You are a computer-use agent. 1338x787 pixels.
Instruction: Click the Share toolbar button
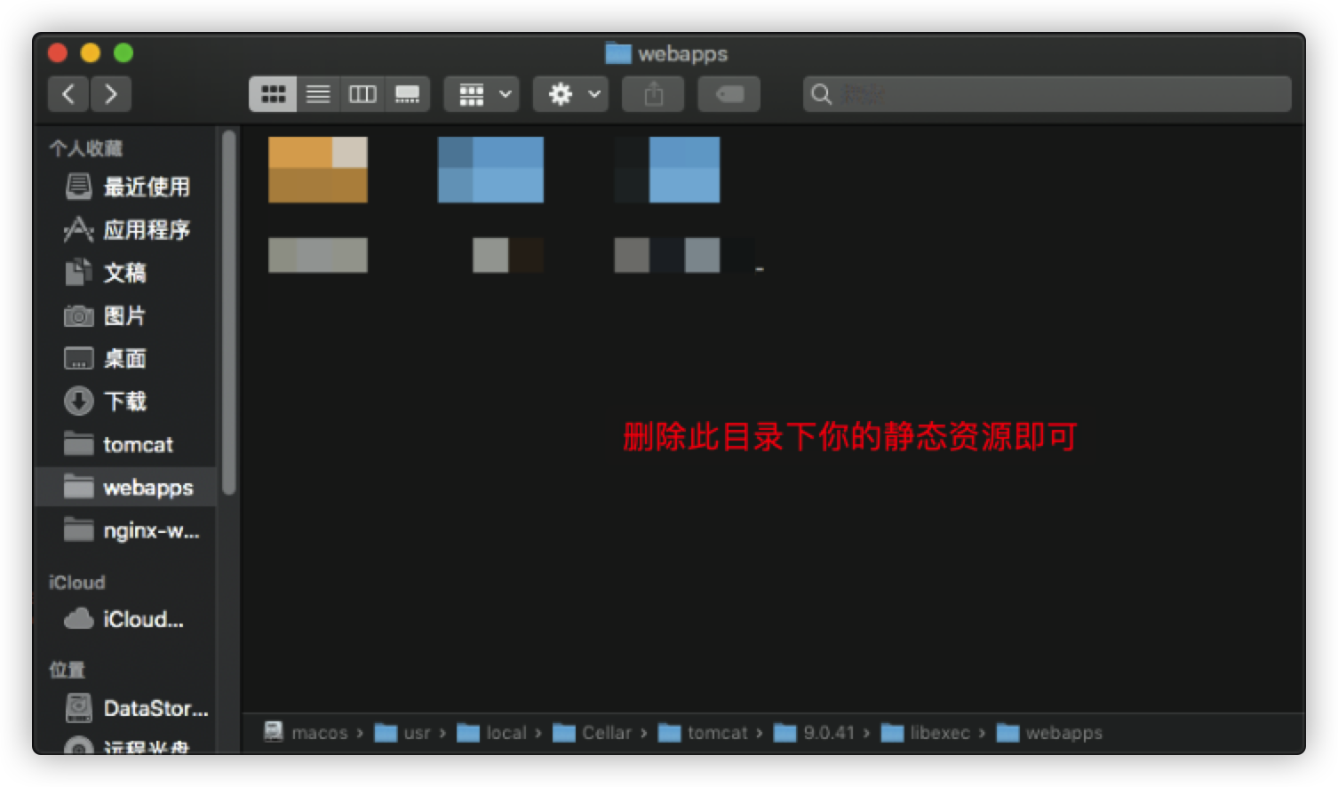(653, 94)
